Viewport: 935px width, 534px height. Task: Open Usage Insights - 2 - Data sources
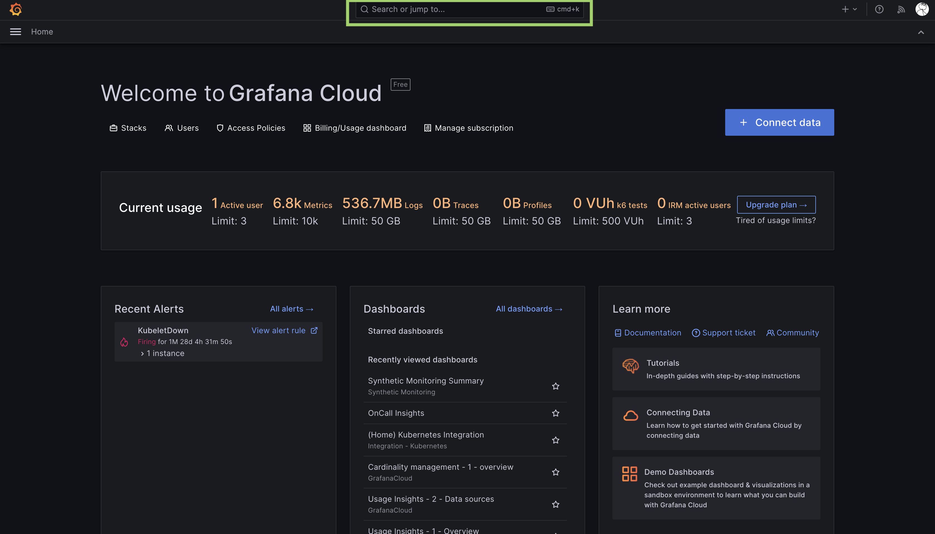[x=431, y=499]
